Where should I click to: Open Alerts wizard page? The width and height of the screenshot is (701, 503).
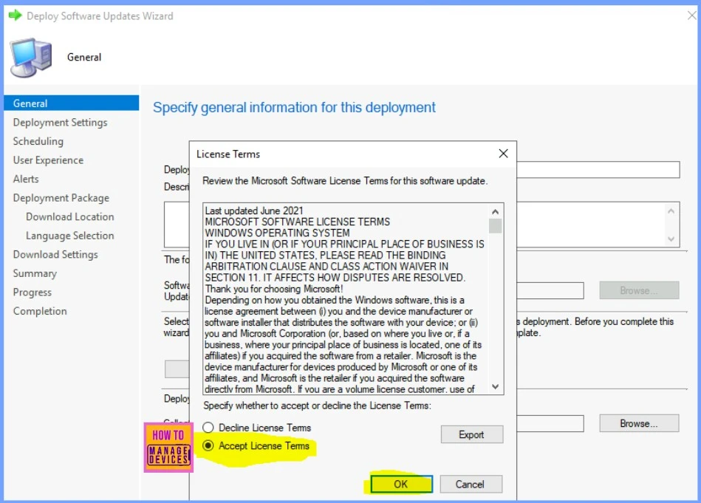pyautogui.click(x=26, y=179)
